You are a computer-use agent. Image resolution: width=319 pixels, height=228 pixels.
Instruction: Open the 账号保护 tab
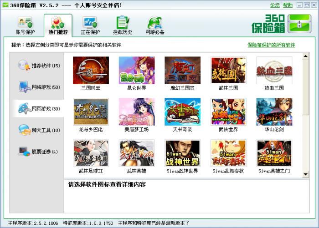(25, 25)
